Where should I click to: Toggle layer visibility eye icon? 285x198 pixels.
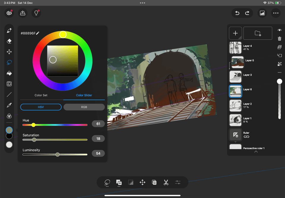280,30
